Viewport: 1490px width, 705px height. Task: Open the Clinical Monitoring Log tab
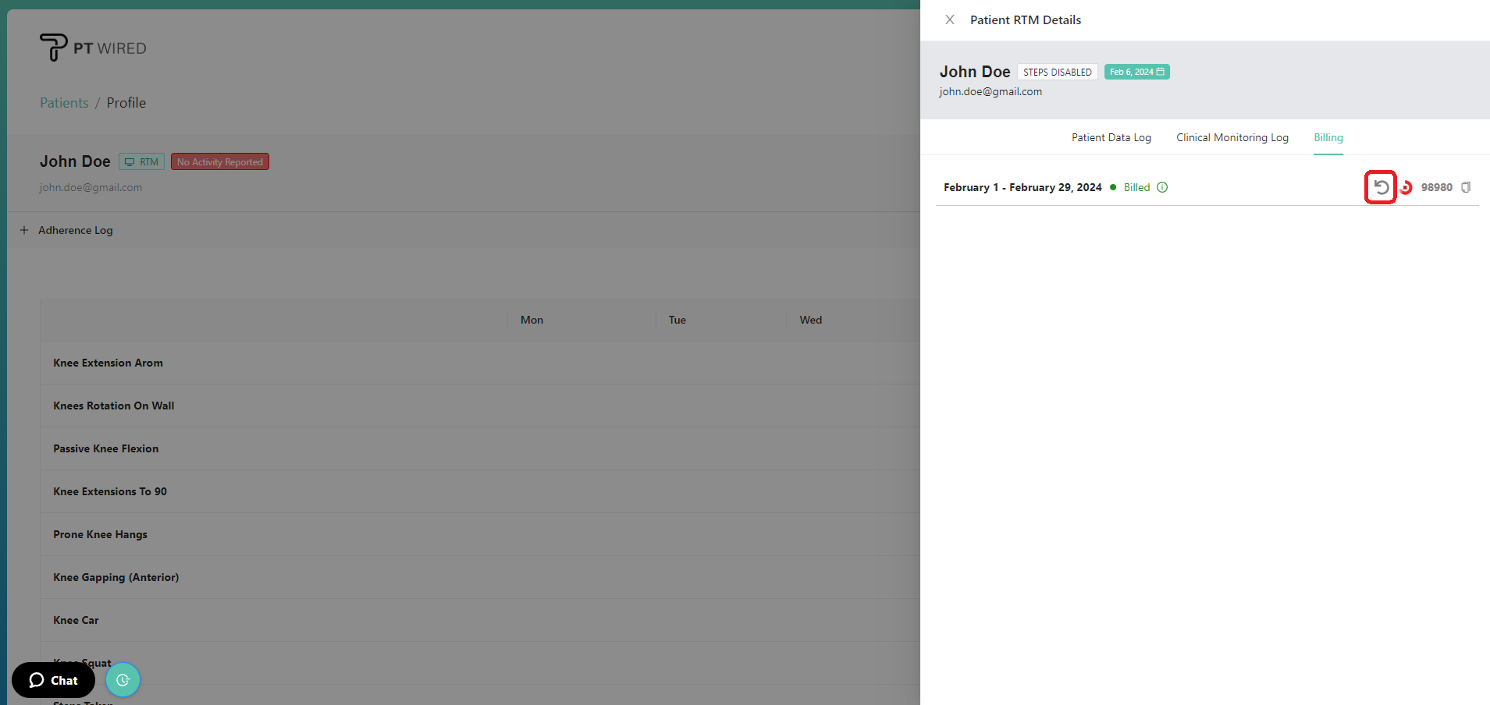click(x=1232, y=137)
